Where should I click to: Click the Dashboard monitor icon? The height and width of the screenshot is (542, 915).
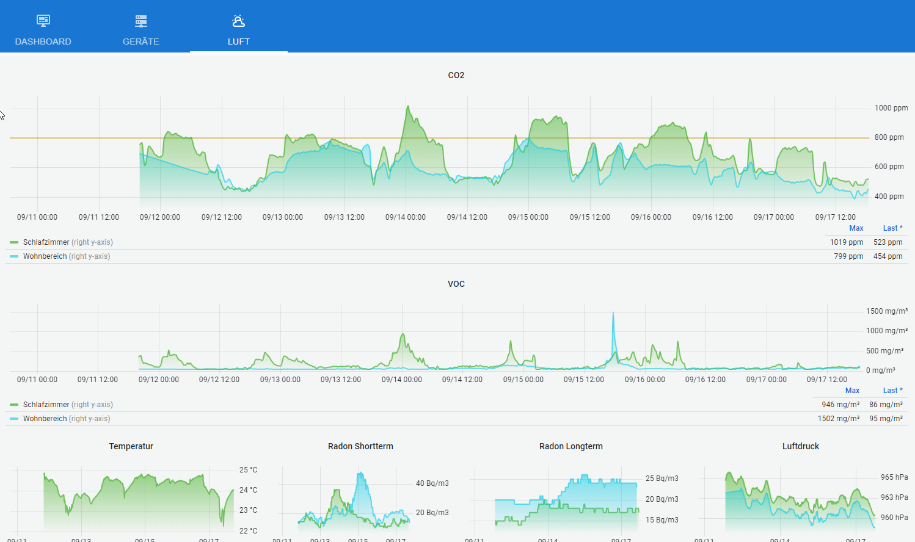pyautogui.click(x=43, y=21)
